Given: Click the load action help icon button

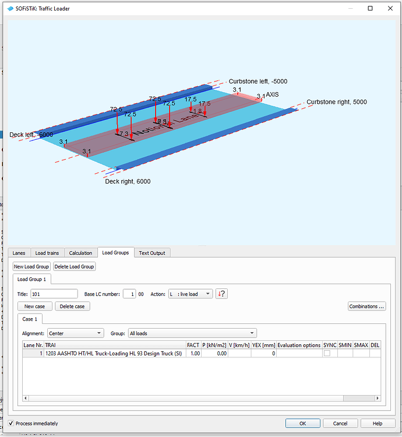Looking at the screenshot, I should (x=221, y=294).
